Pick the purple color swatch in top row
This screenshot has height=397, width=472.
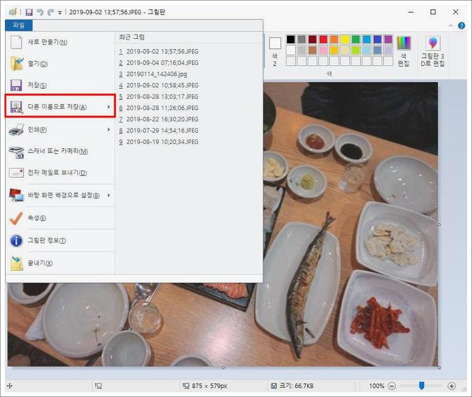click(388, 40)
